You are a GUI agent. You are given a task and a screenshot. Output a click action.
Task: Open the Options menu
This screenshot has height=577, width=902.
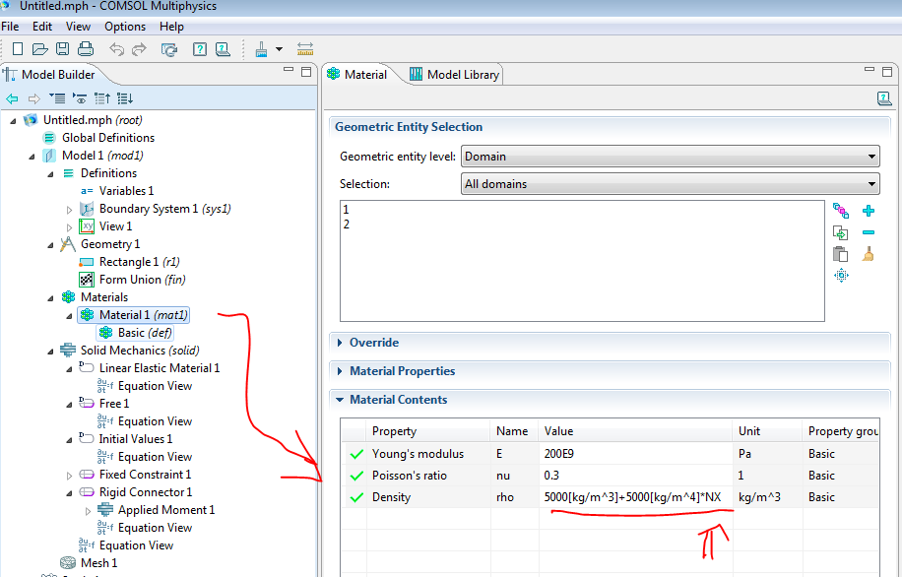click(x=125, y=27)
